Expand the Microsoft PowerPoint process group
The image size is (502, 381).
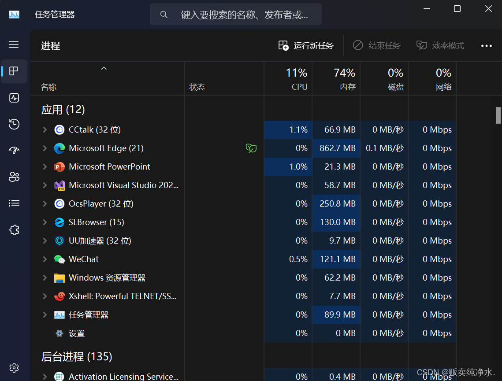pyautogui.click(x=45, y=166)
